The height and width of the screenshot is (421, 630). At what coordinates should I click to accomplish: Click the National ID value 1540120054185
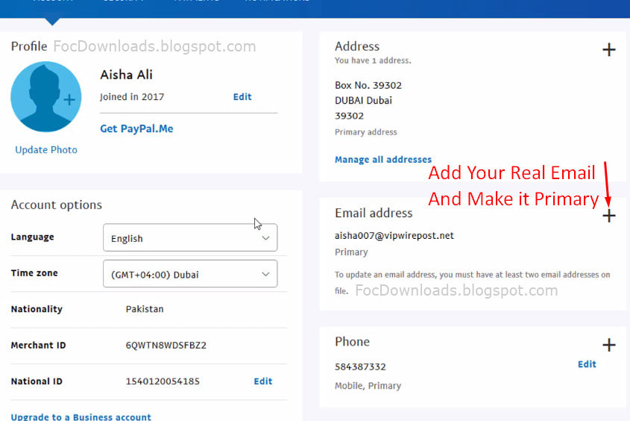(163, 381)
